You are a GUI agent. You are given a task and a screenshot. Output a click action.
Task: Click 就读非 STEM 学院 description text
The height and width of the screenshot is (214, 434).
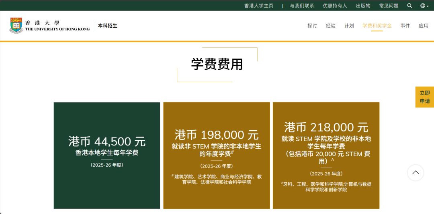pos(217,149)
